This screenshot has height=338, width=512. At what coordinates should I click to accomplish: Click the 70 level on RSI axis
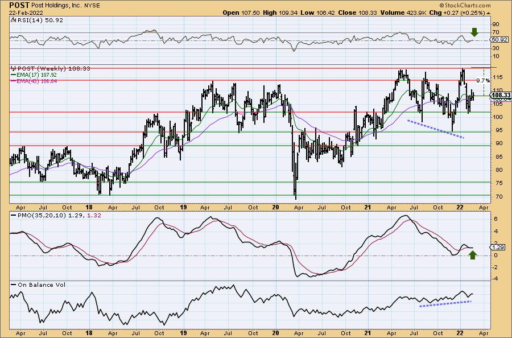click(x=496, y=32)
